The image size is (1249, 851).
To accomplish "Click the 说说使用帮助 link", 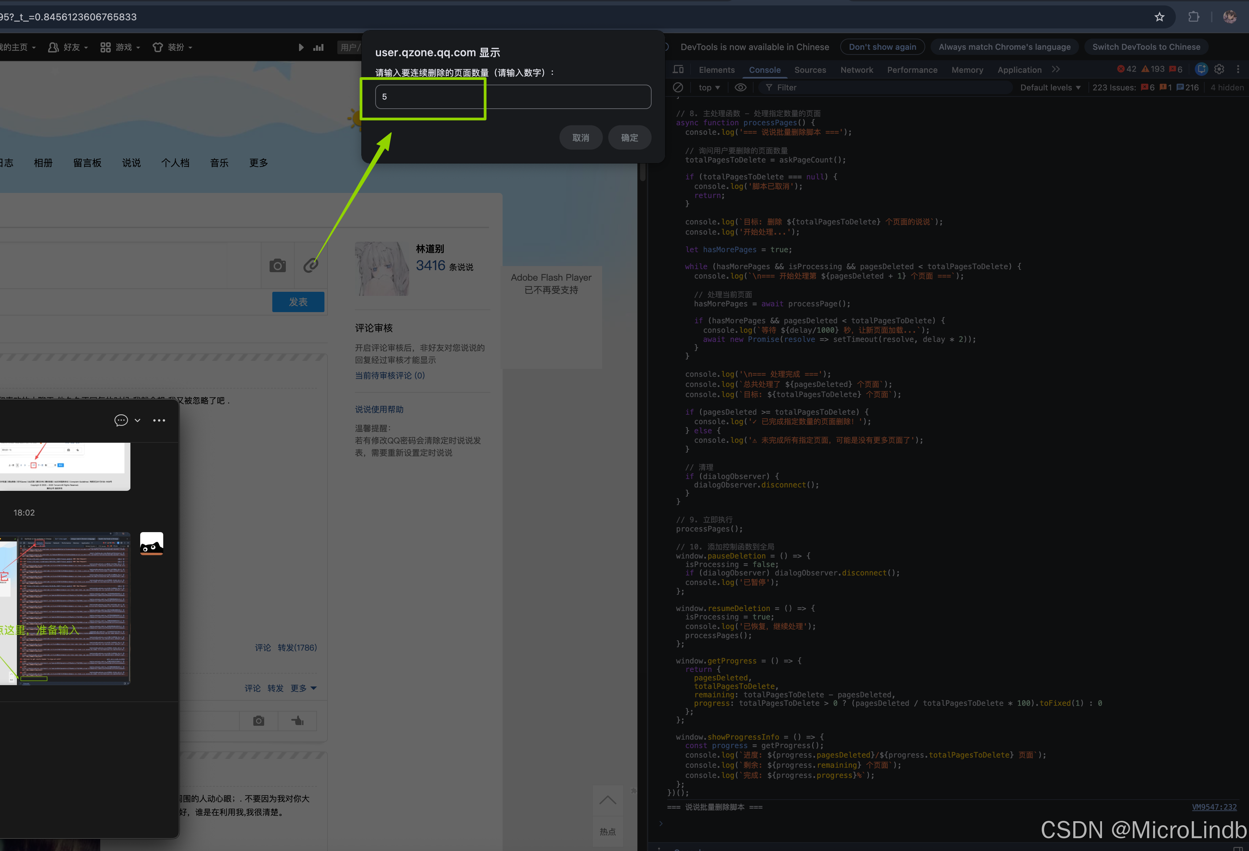I will (379, 409).
